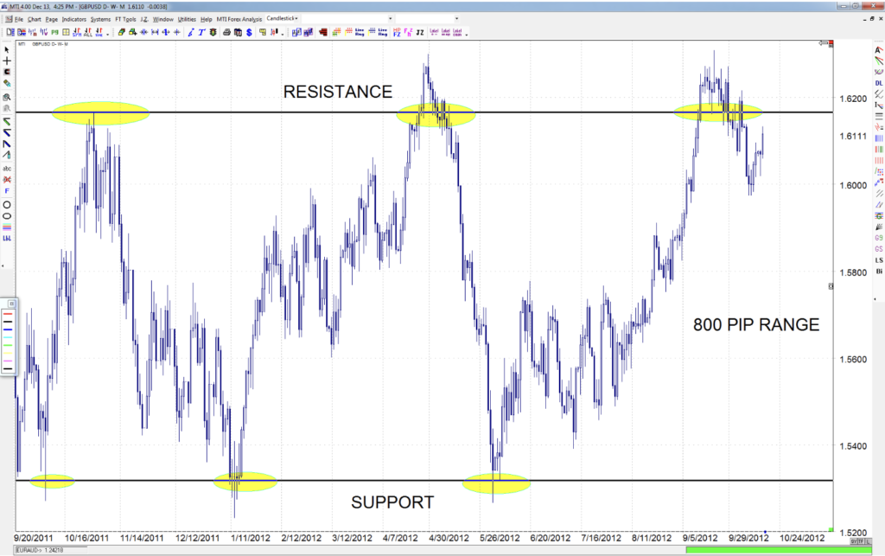Screen dimensions: 885x556
Task: Select the abc text annotation tool
Action: [9, 167]
